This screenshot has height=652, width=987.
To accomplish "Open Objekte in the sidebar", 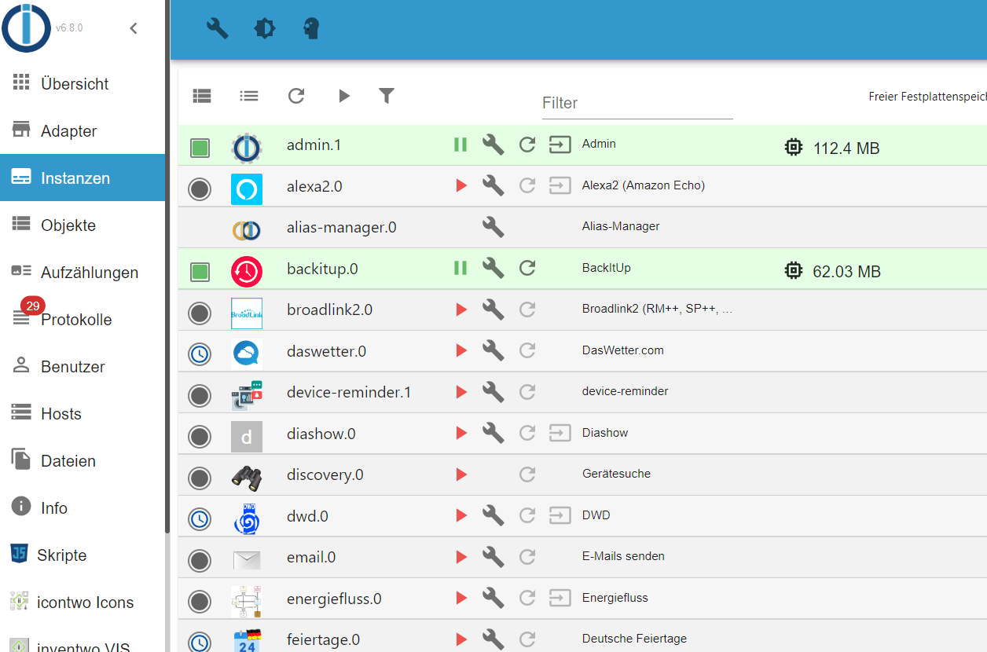I will click(x=83, y=225).
